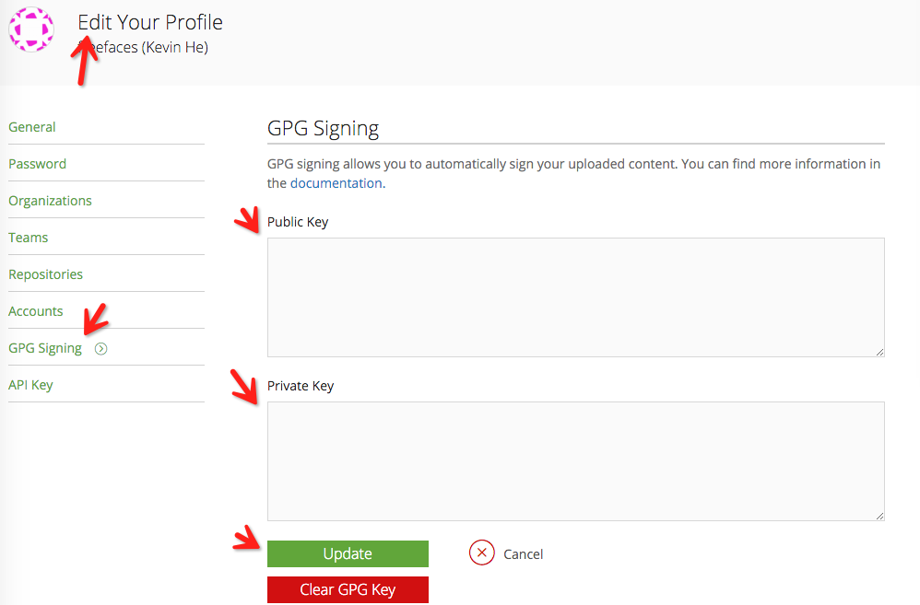The image size is (920, 605).
Task: Click the chevron icon beside GPG Signing
Action: (x=100, y=348)
